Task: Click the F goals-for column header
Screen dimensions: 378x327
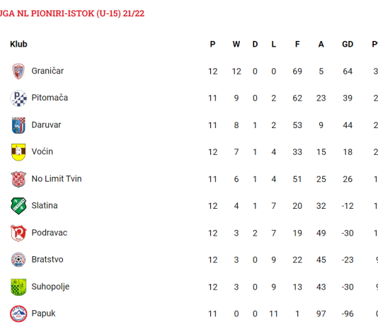Action: pyautogui.click(x=297, y=44)
